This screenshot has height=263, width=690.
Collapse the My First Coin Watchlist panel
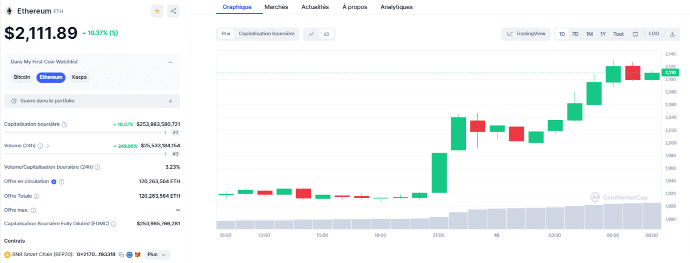click(x=170, y=62)
